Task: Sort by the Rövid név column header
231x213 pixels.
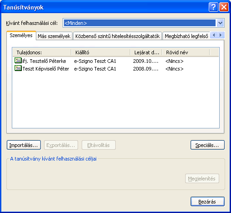Action: click(186, 52)
